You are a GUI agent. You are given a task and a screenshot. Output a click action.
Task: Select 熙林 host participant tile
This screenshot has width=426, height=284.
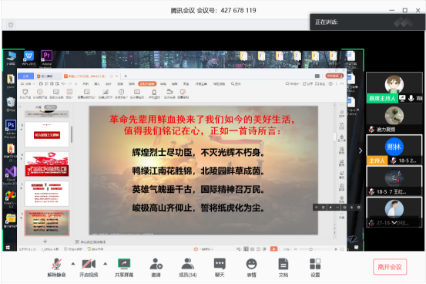394,150
